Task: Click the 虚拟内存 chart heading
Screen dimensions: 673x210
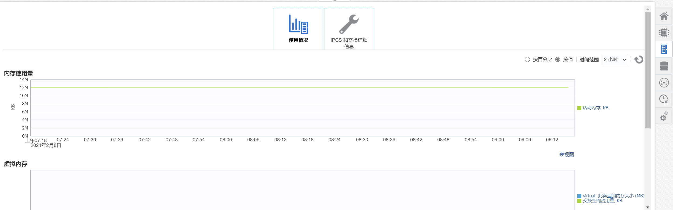Action: pos(15,164)
